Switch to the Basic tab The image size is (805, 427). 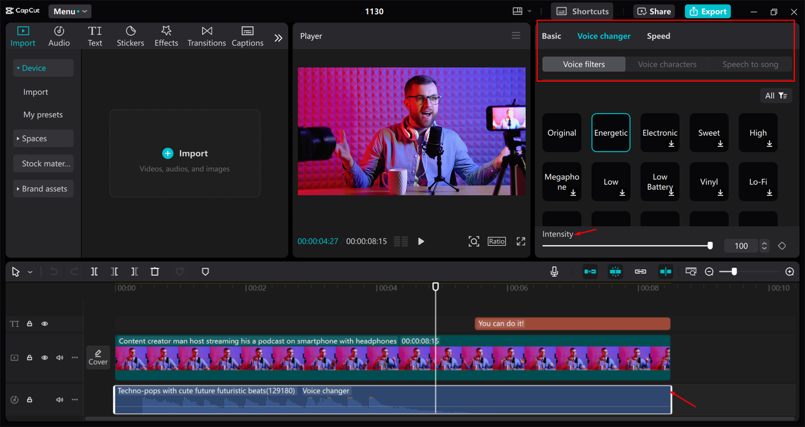tap(552, 36)
